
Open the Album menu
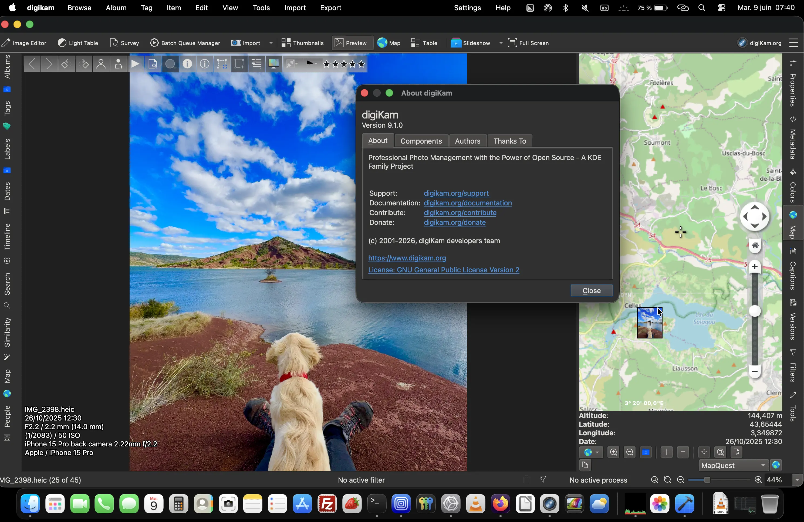pyautogui.click(x=116, y=8)
